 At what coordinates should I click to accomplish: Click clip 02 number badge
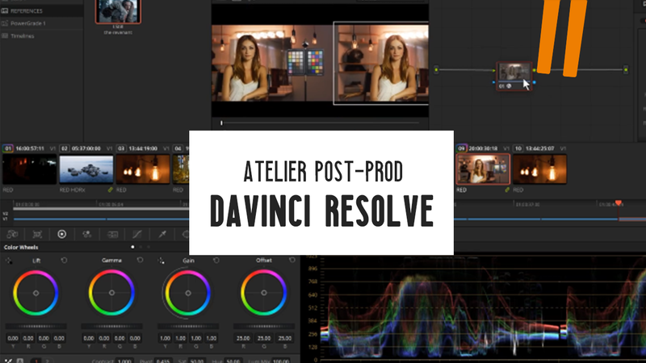[x=65, y=148]
